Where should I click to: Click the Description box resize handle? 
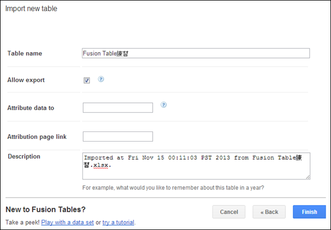click(x=308, y=177)
